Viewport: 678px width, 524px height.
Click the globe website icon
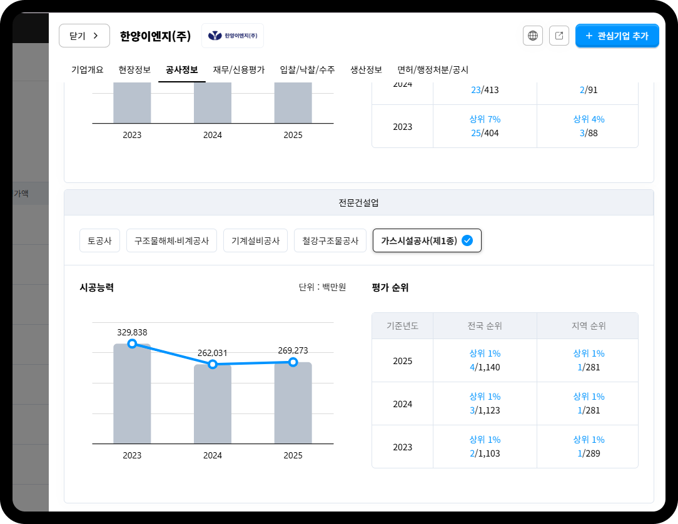click(x=533, y=36)
